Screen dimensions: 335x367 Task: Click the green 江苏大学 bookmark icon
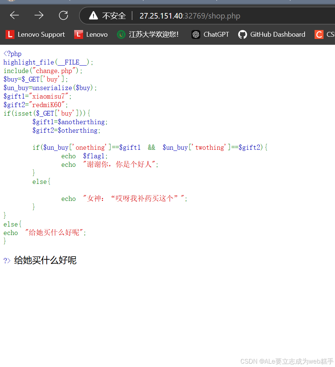pos(121,34)
